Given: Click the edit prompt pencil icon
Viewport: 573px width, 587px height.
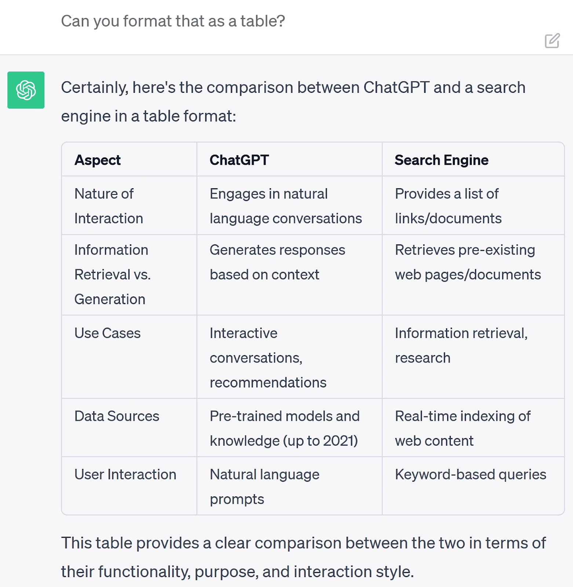Looking at the screenshot, I should pos(551,41).
